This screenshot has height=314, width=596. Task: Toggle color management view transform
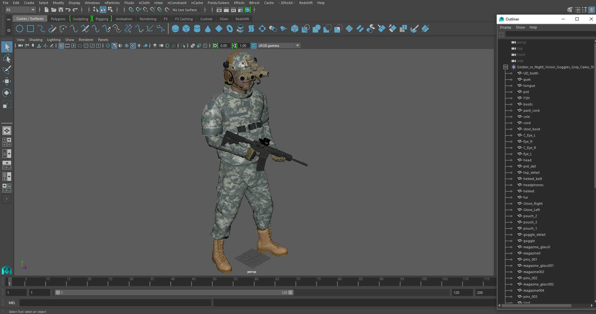click(254, 46)
